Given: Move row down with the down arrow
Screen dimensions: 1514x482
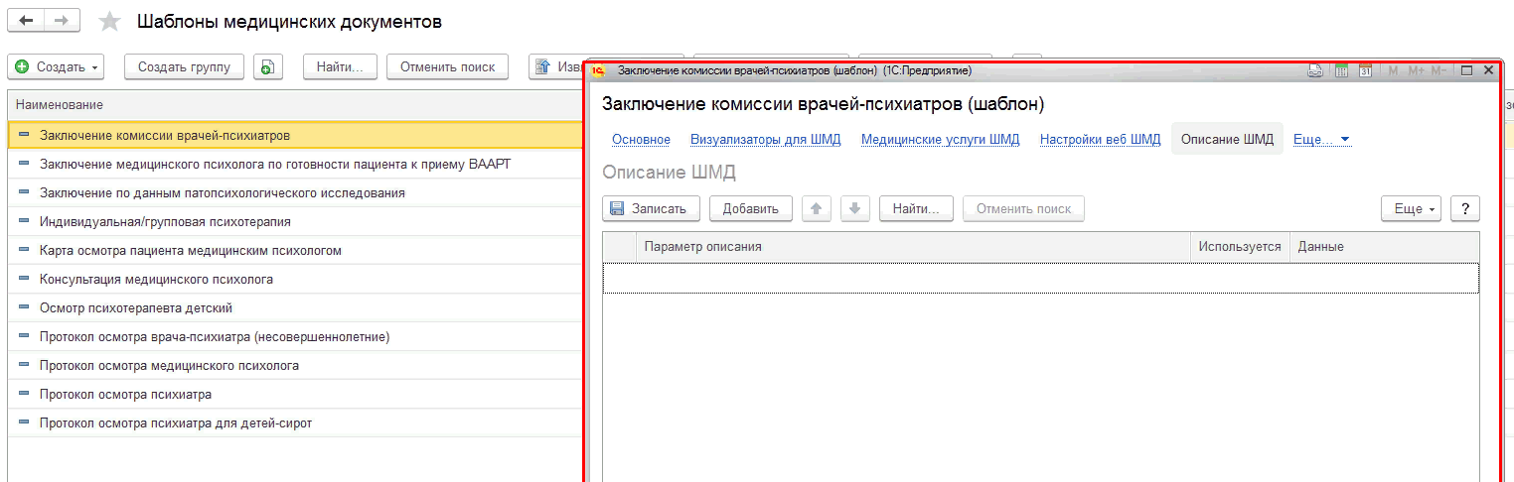Looking at the screenshot, I should point(855,208).
